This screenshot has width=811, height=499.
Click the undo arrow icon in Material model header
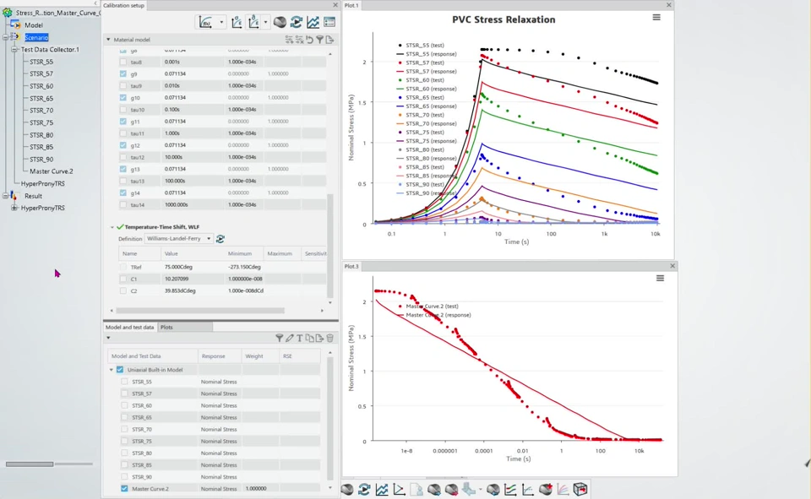(309, 40)
